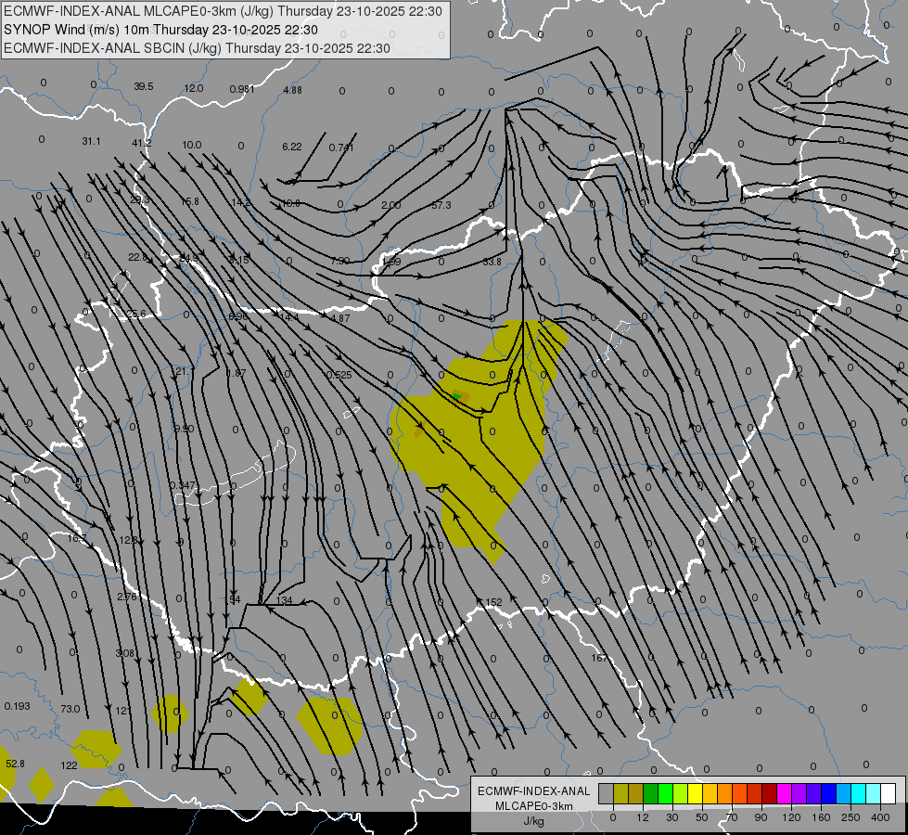Click the 15.8 value on the map
Viewport: 908px width, 835px height.
tap(190, 201)
